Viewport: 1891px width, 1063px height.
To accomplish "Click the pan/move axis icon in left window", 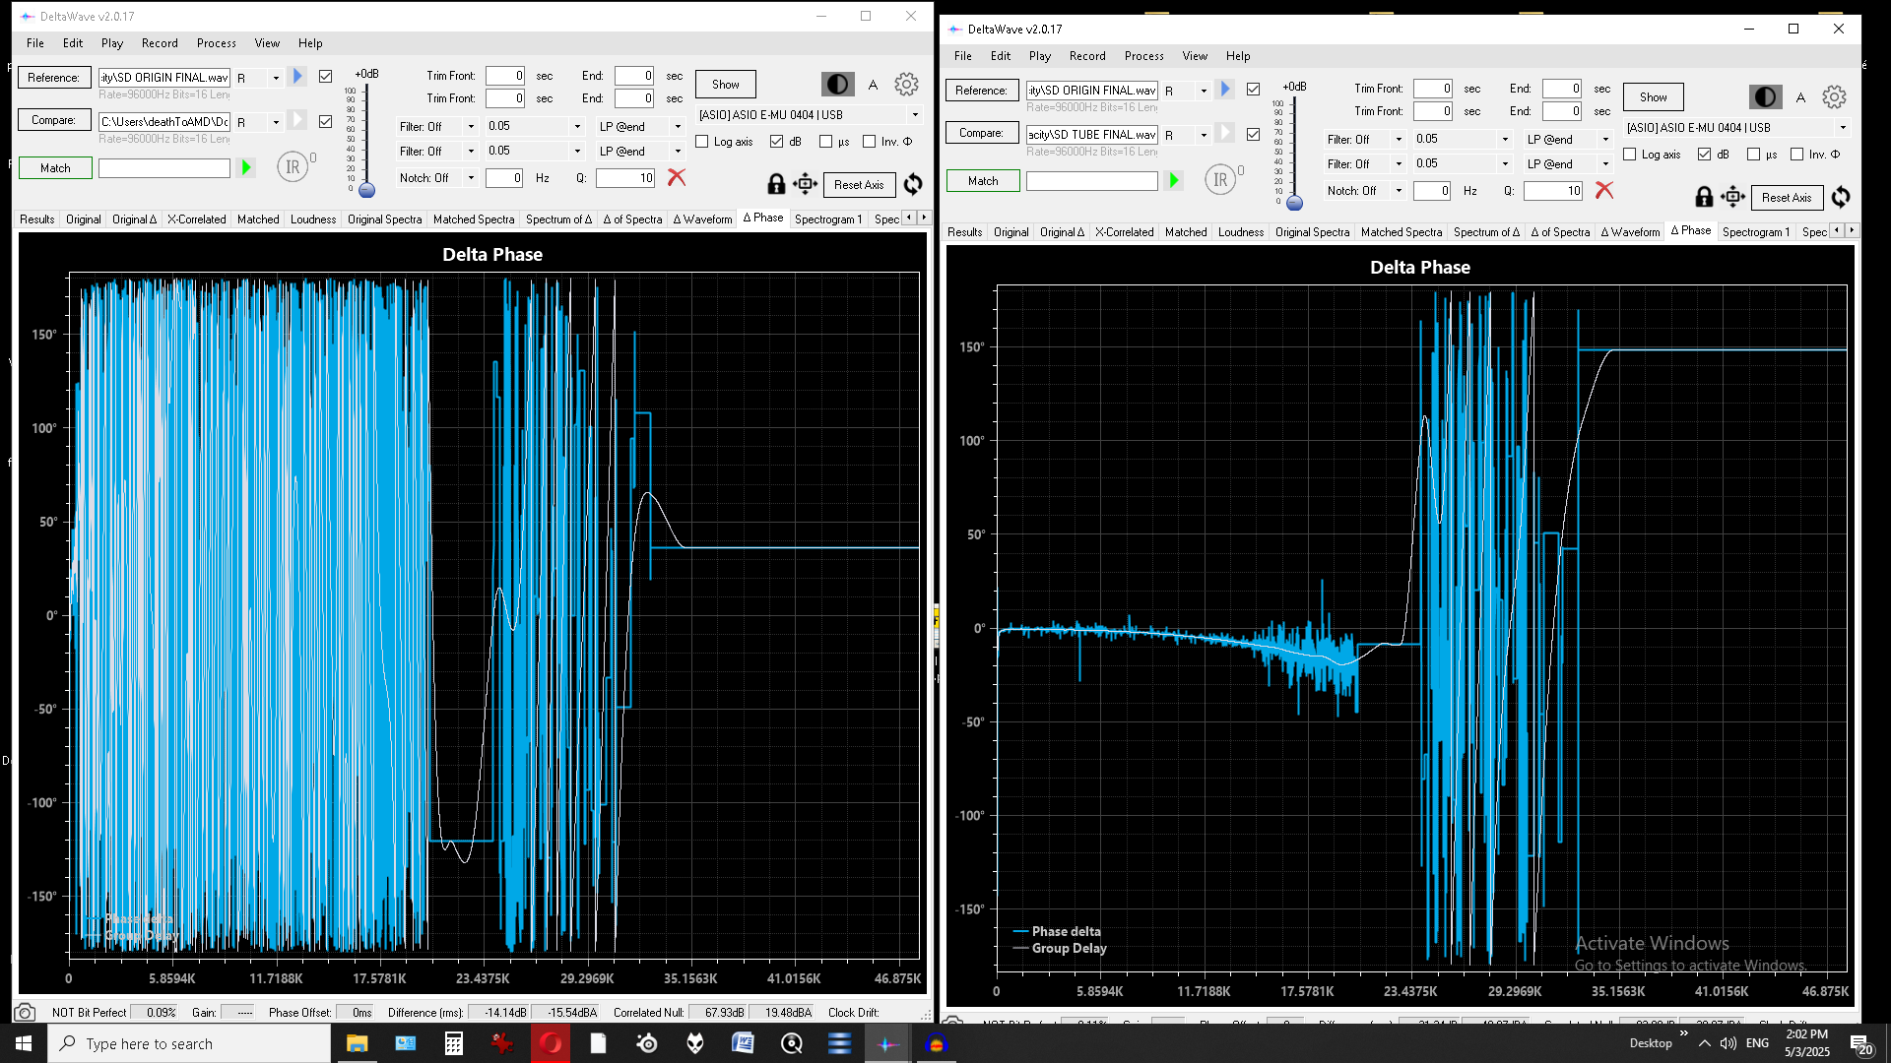I will (806, 184).
